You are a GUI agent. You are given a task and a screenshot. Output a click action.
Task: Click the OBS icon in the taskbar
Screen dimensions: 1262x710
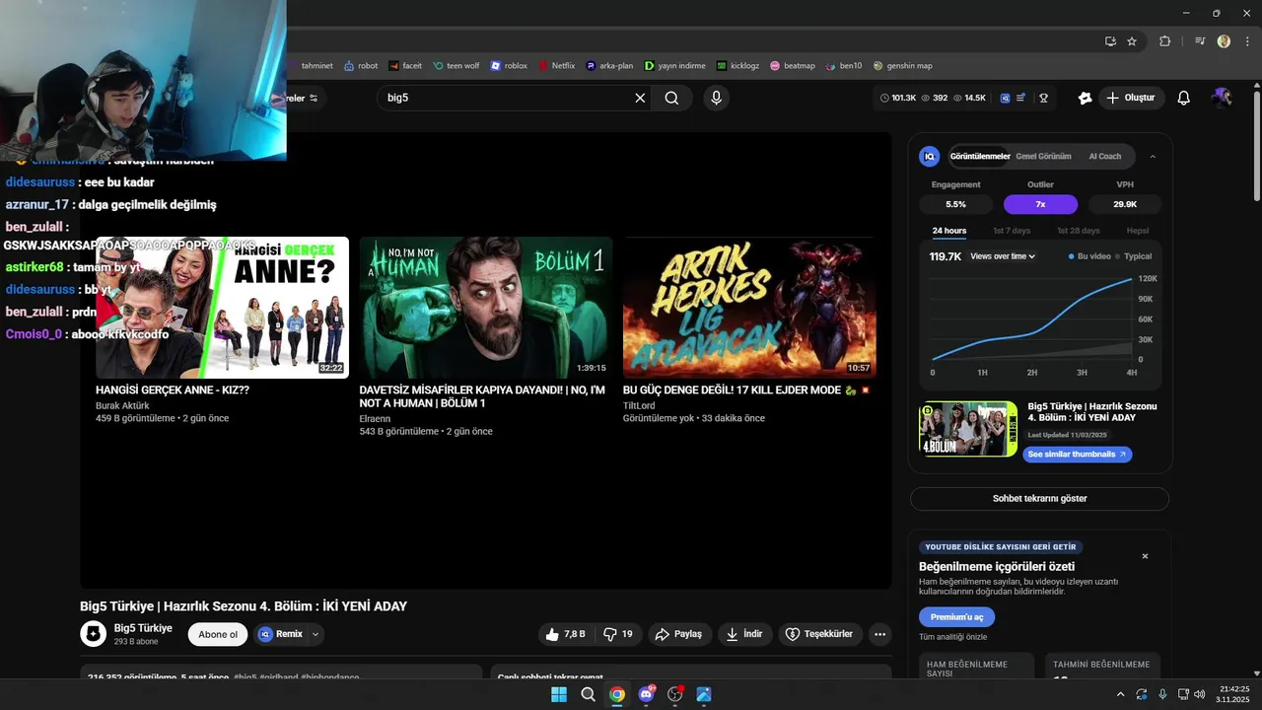click(675, 694)
